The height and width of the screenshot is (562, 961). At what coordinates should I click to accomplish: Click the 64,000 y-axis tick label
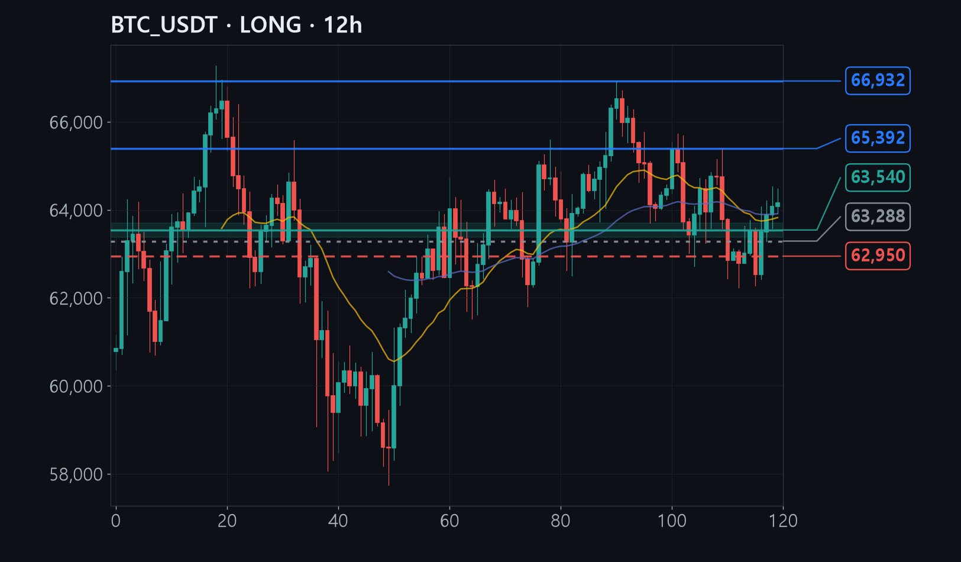(x=76, y=211)
